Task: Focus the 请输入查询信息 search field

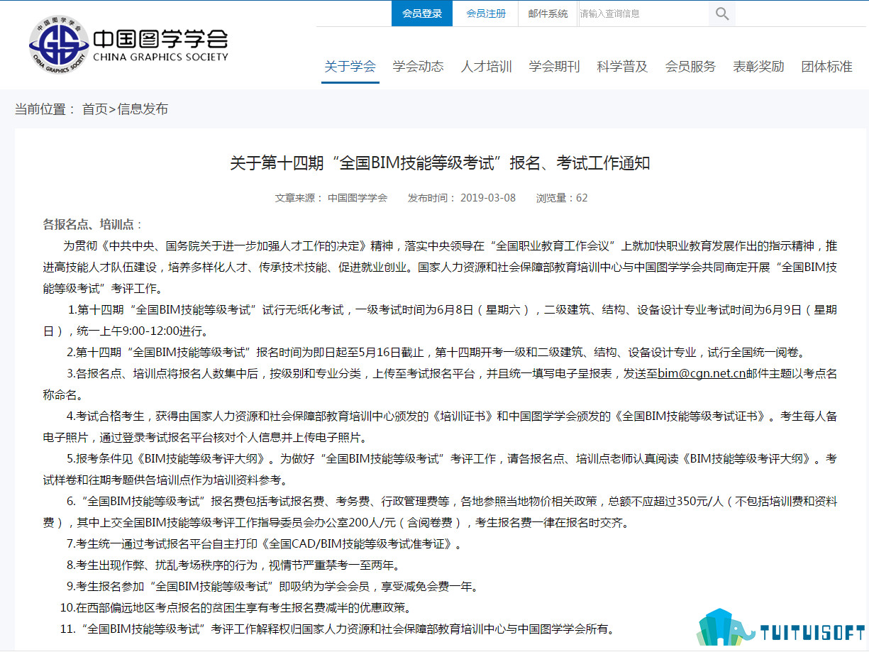Action: coord(643,13)
